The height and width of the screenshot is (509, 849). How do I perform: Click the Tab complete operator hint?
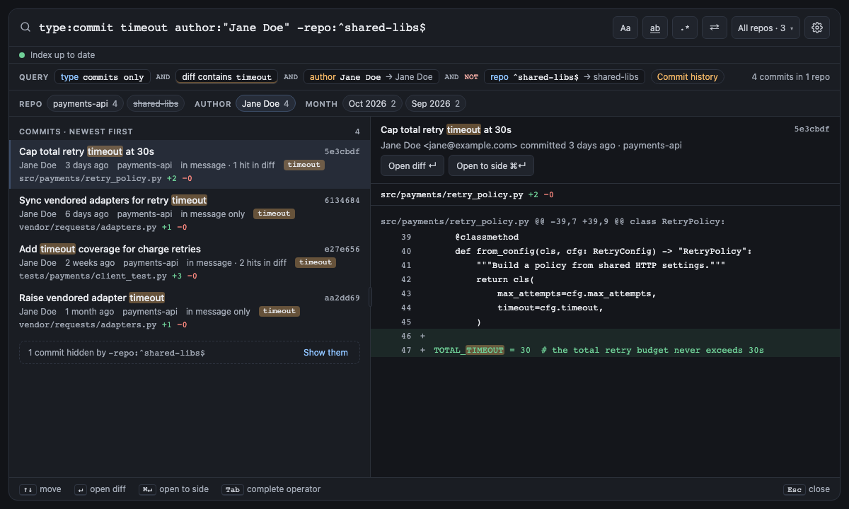coord(272,489)
